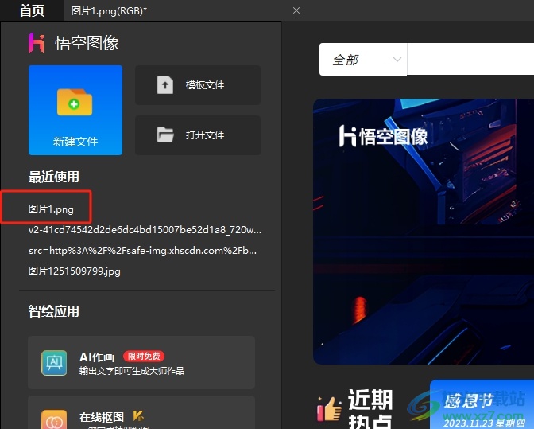Open the 悟空图像 promotional banner
The height and width of the screenshot is (429, 534).
[424, 231]
